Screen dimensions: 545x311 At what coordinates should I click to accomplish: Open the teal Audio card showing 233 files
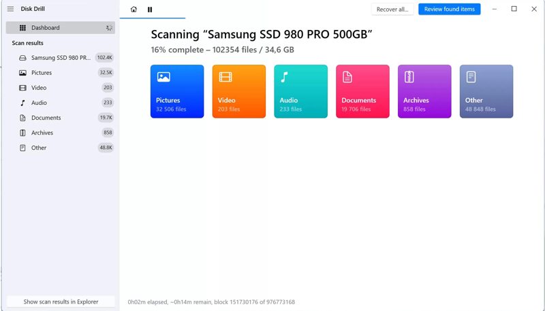coord(301,91)
